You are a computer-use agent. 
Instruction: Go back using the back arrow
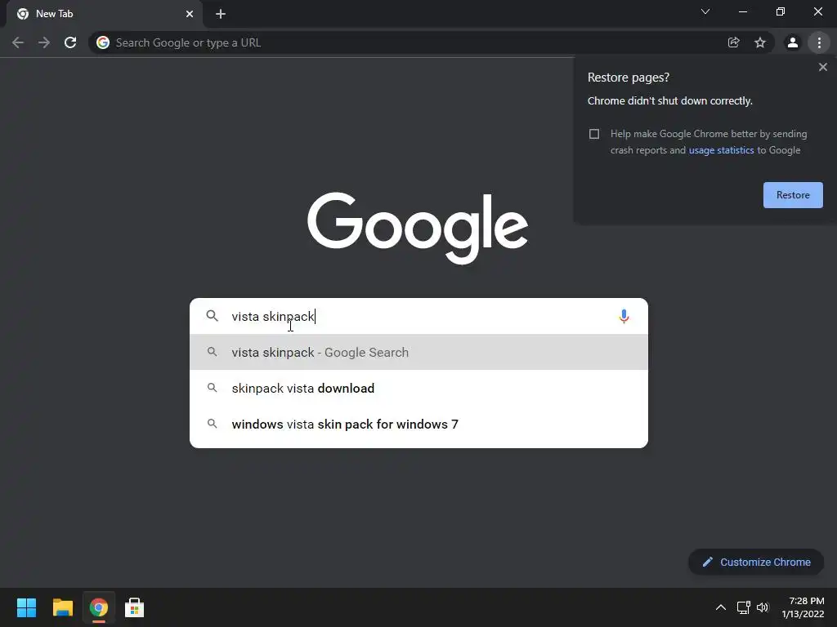(x=18, y=42)
